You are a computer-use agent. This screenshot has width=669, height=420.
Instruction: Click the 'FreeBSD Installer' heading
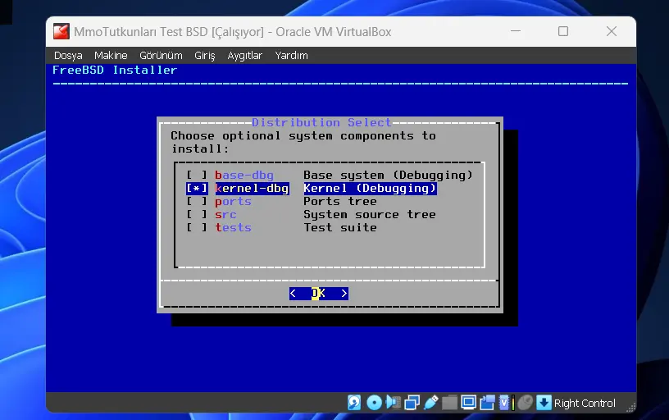[x=114, y=70]
